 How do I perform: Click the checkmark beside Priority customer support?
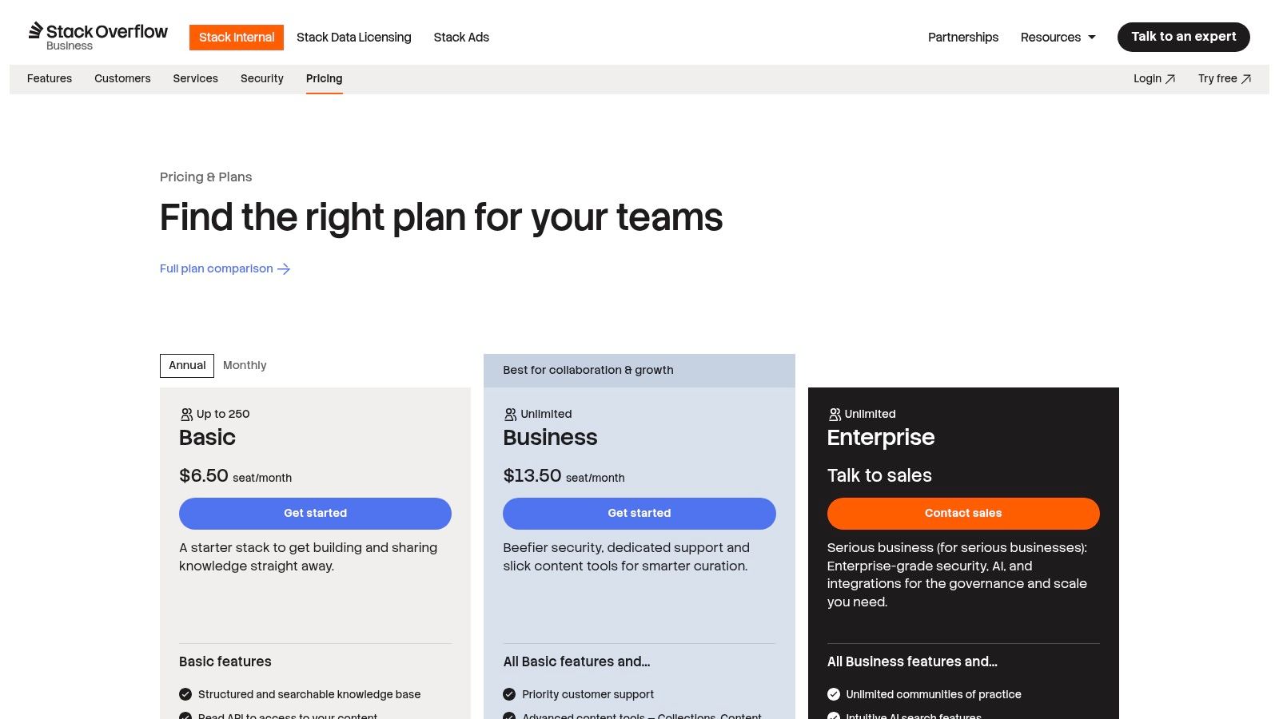509,694
